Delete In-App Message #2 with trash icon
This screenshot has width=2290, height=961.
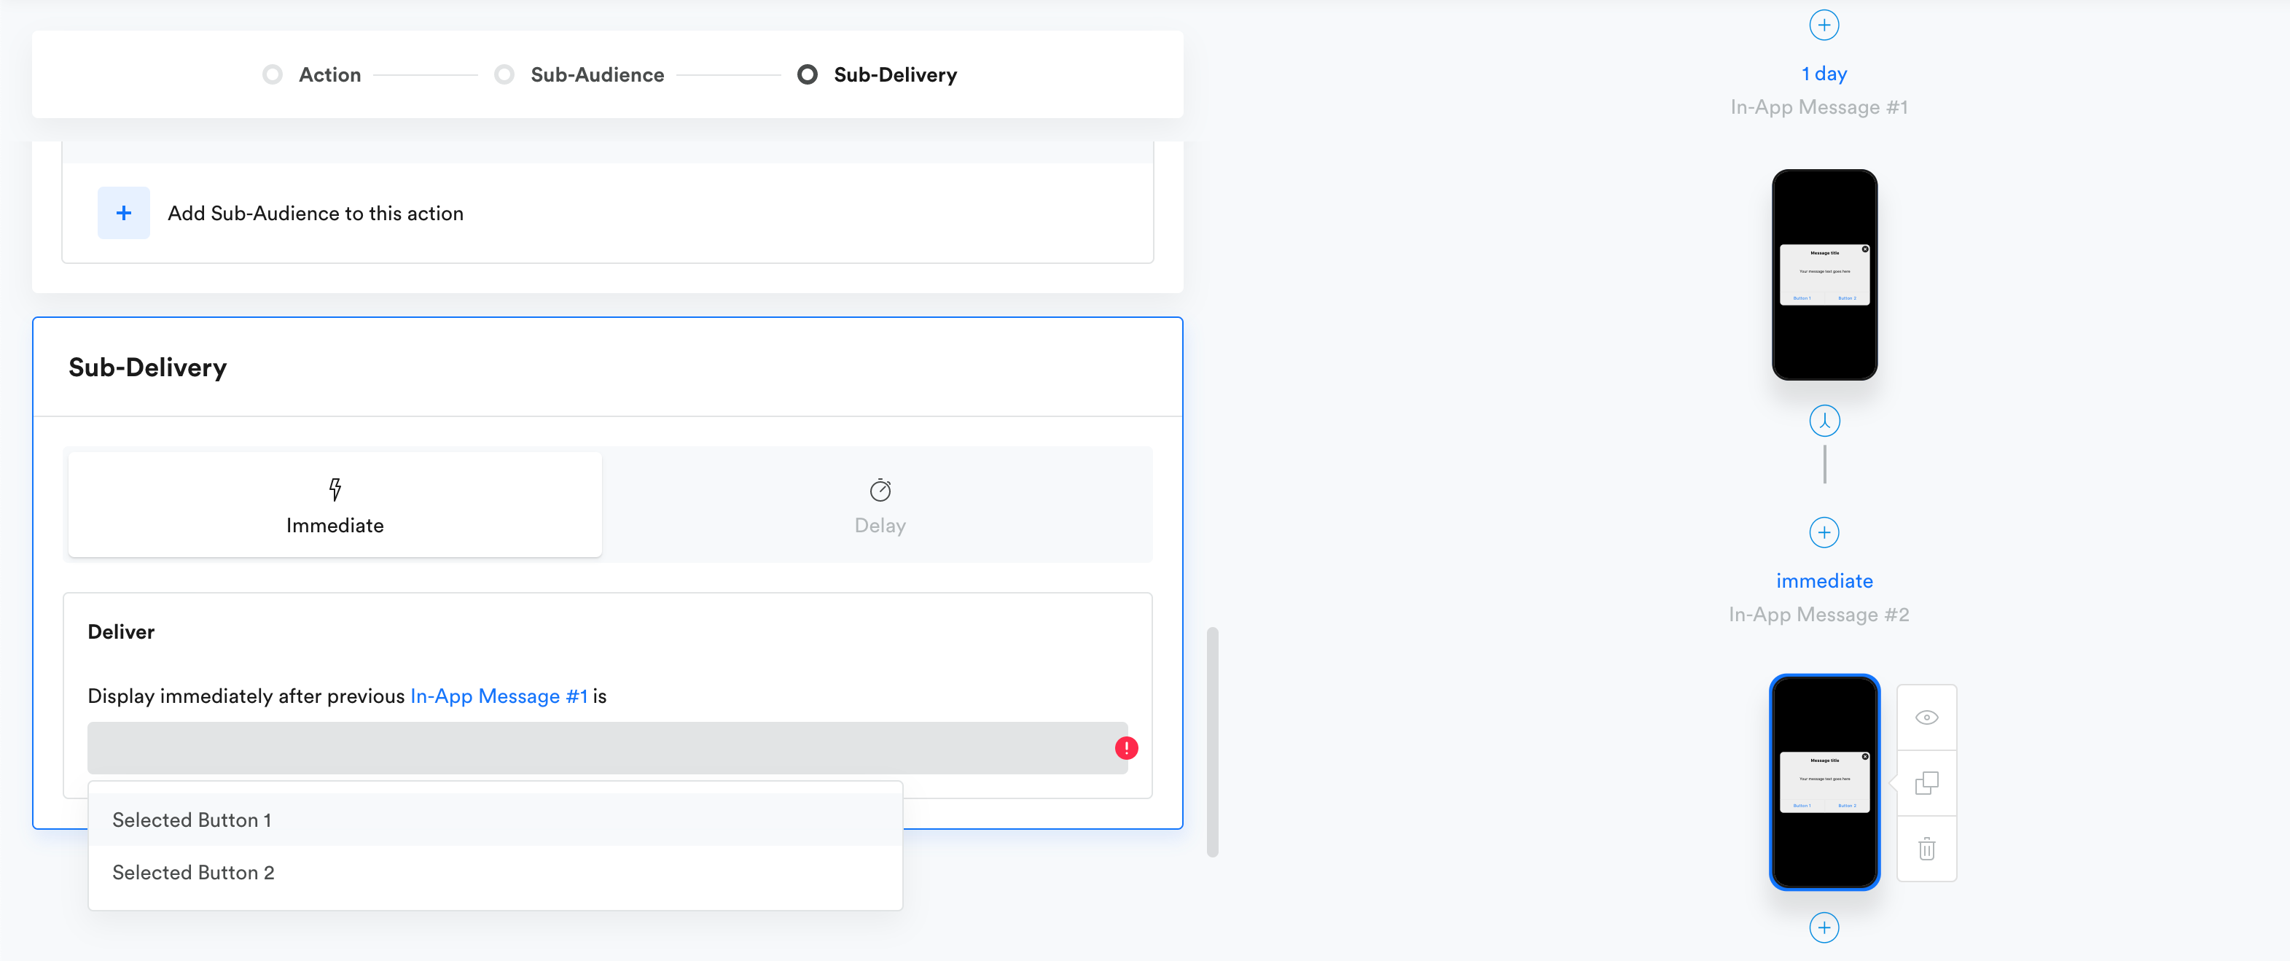coord(1926,849)
